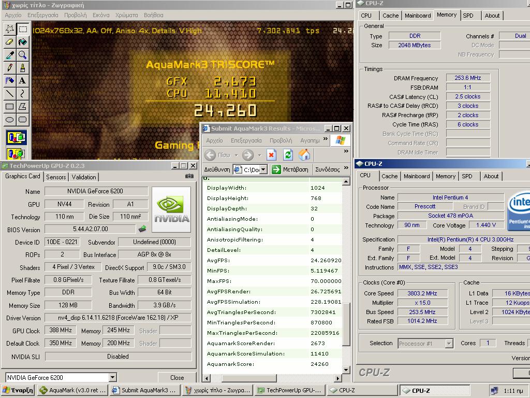530x398 pixels.
Task: Open the Χρώματα menu in Paint
Action: (x=127, y=15)
